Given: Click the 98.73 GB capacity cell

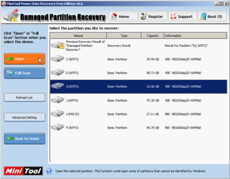Looking at the screenshot, I should 153,73.
